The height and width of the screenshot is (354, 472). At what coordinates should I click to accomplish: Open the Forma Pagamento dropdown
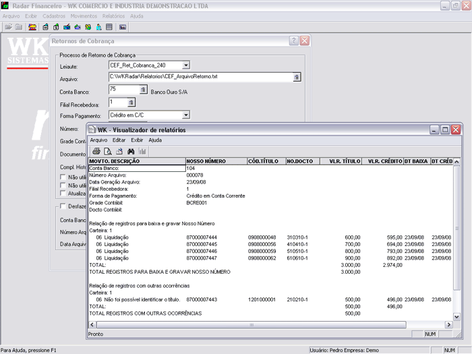[186, 115]
